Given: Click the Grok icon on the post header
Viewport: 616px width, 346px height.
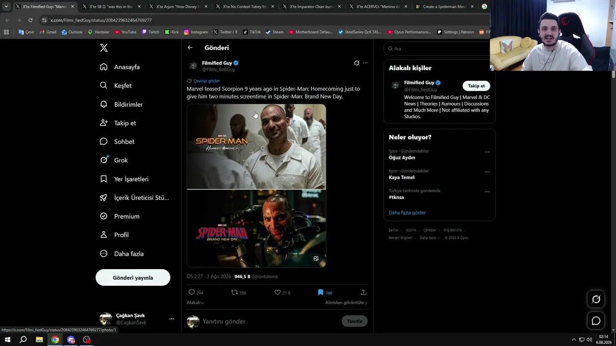Looking at the screenshot, I should coord(357,63).
